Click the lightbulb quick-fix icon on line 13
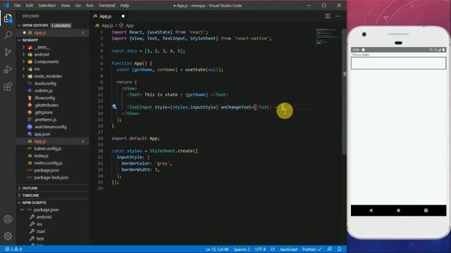Viewport: 451px width, 253px height. coord(114,107)
